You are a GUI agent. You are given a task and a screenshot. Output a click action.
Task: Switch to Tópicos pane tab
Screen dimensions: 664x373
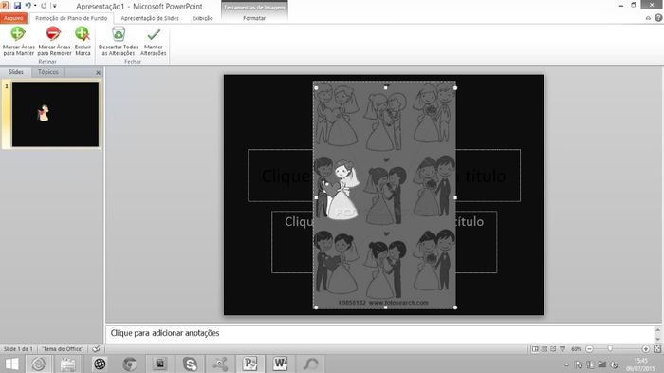point(47,72)
